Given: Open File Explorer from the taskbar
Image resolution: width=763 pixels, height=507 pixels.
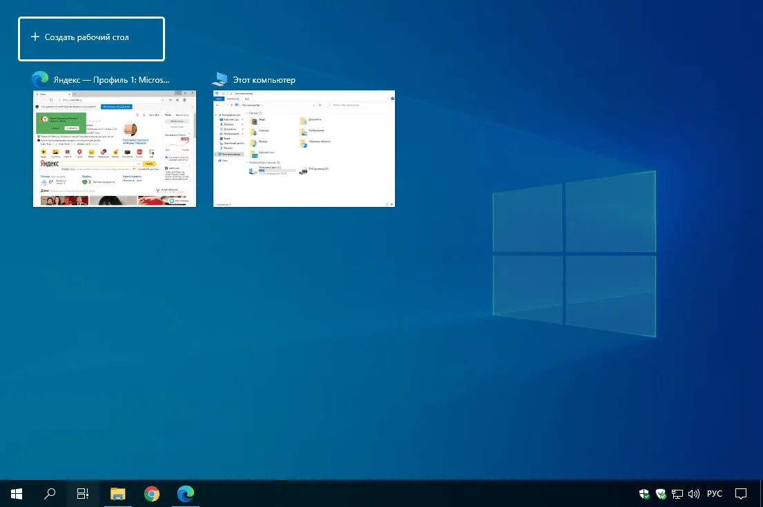Looking at the screenshot, I should point(118,494).
